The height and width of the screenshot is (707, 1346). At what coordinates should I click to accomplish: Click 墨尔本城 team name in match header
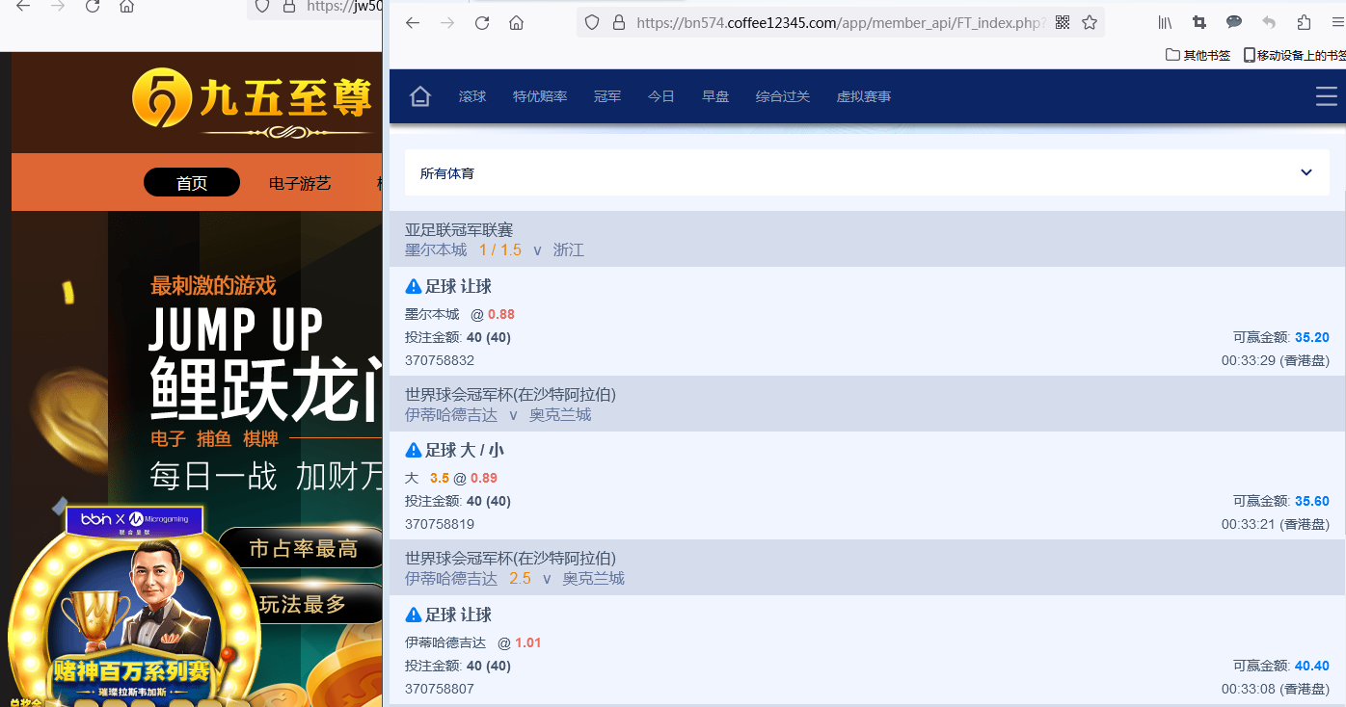(x=436, y=249)
